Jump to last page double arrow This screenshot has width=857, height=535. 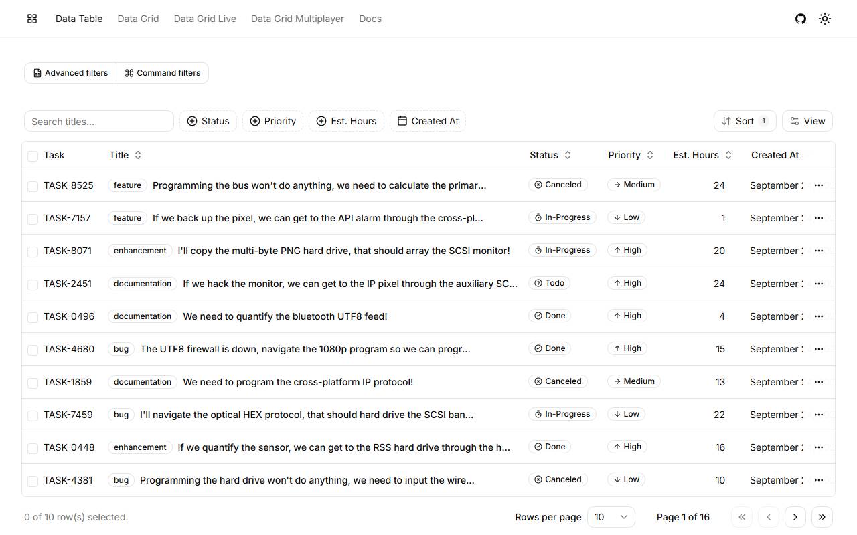click(x=822, y=517)
